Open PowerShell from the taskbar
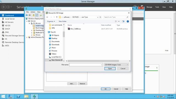 pyautogui.click(x=18, y=97)
